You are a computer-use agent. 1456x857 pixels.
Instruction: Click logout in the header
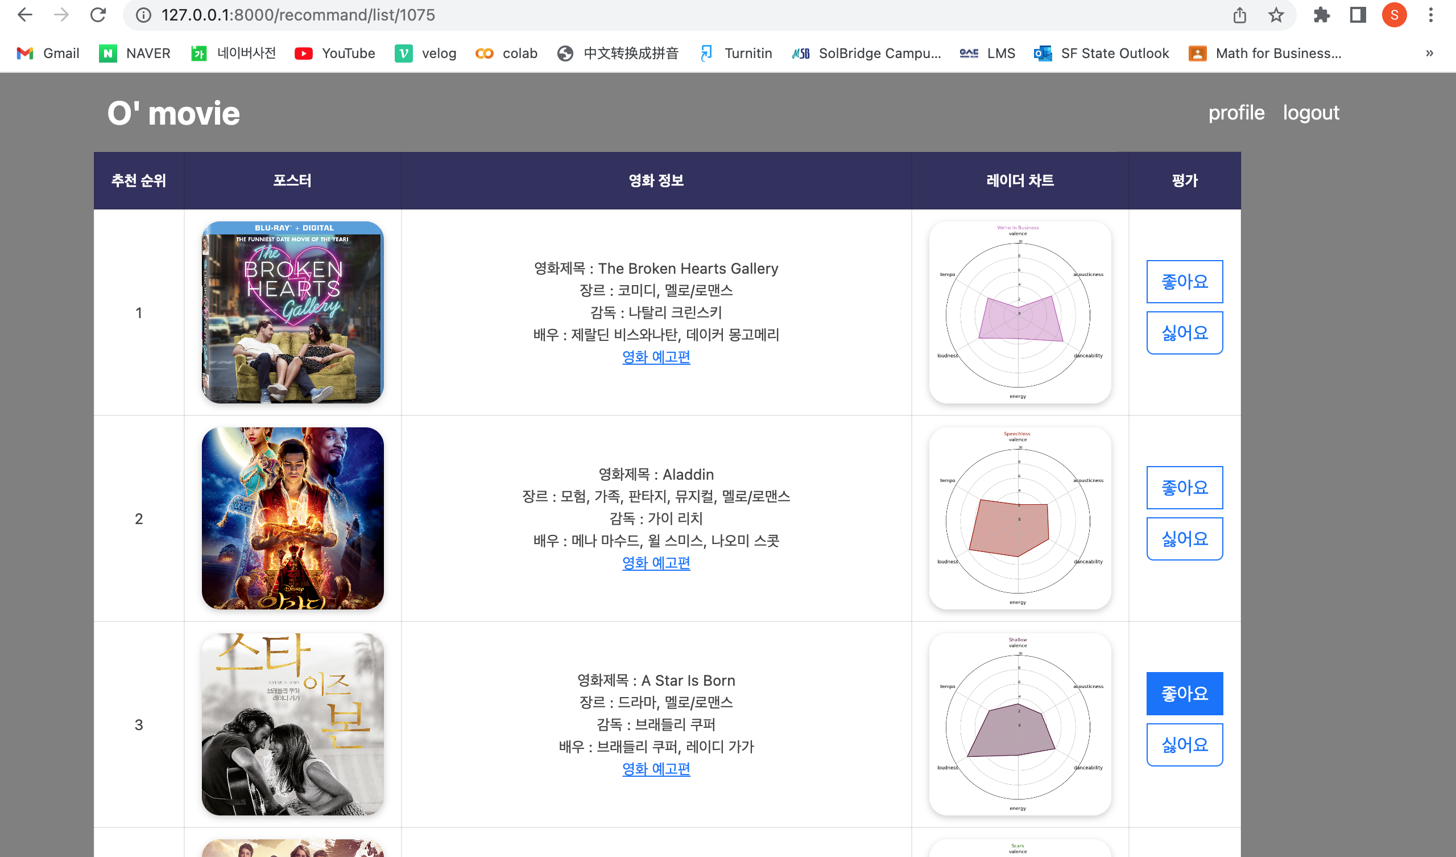pos(1310,113)
